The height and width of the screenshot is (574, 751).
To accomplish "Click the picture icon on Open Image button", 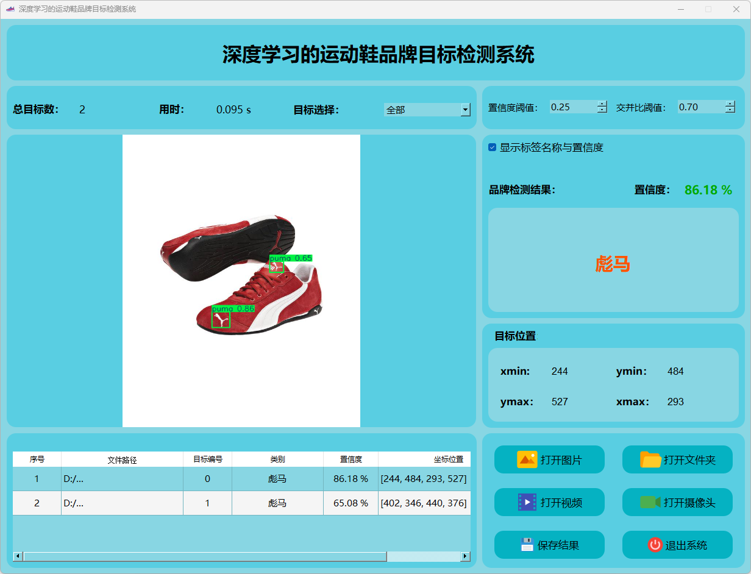I will pos(527,459).
